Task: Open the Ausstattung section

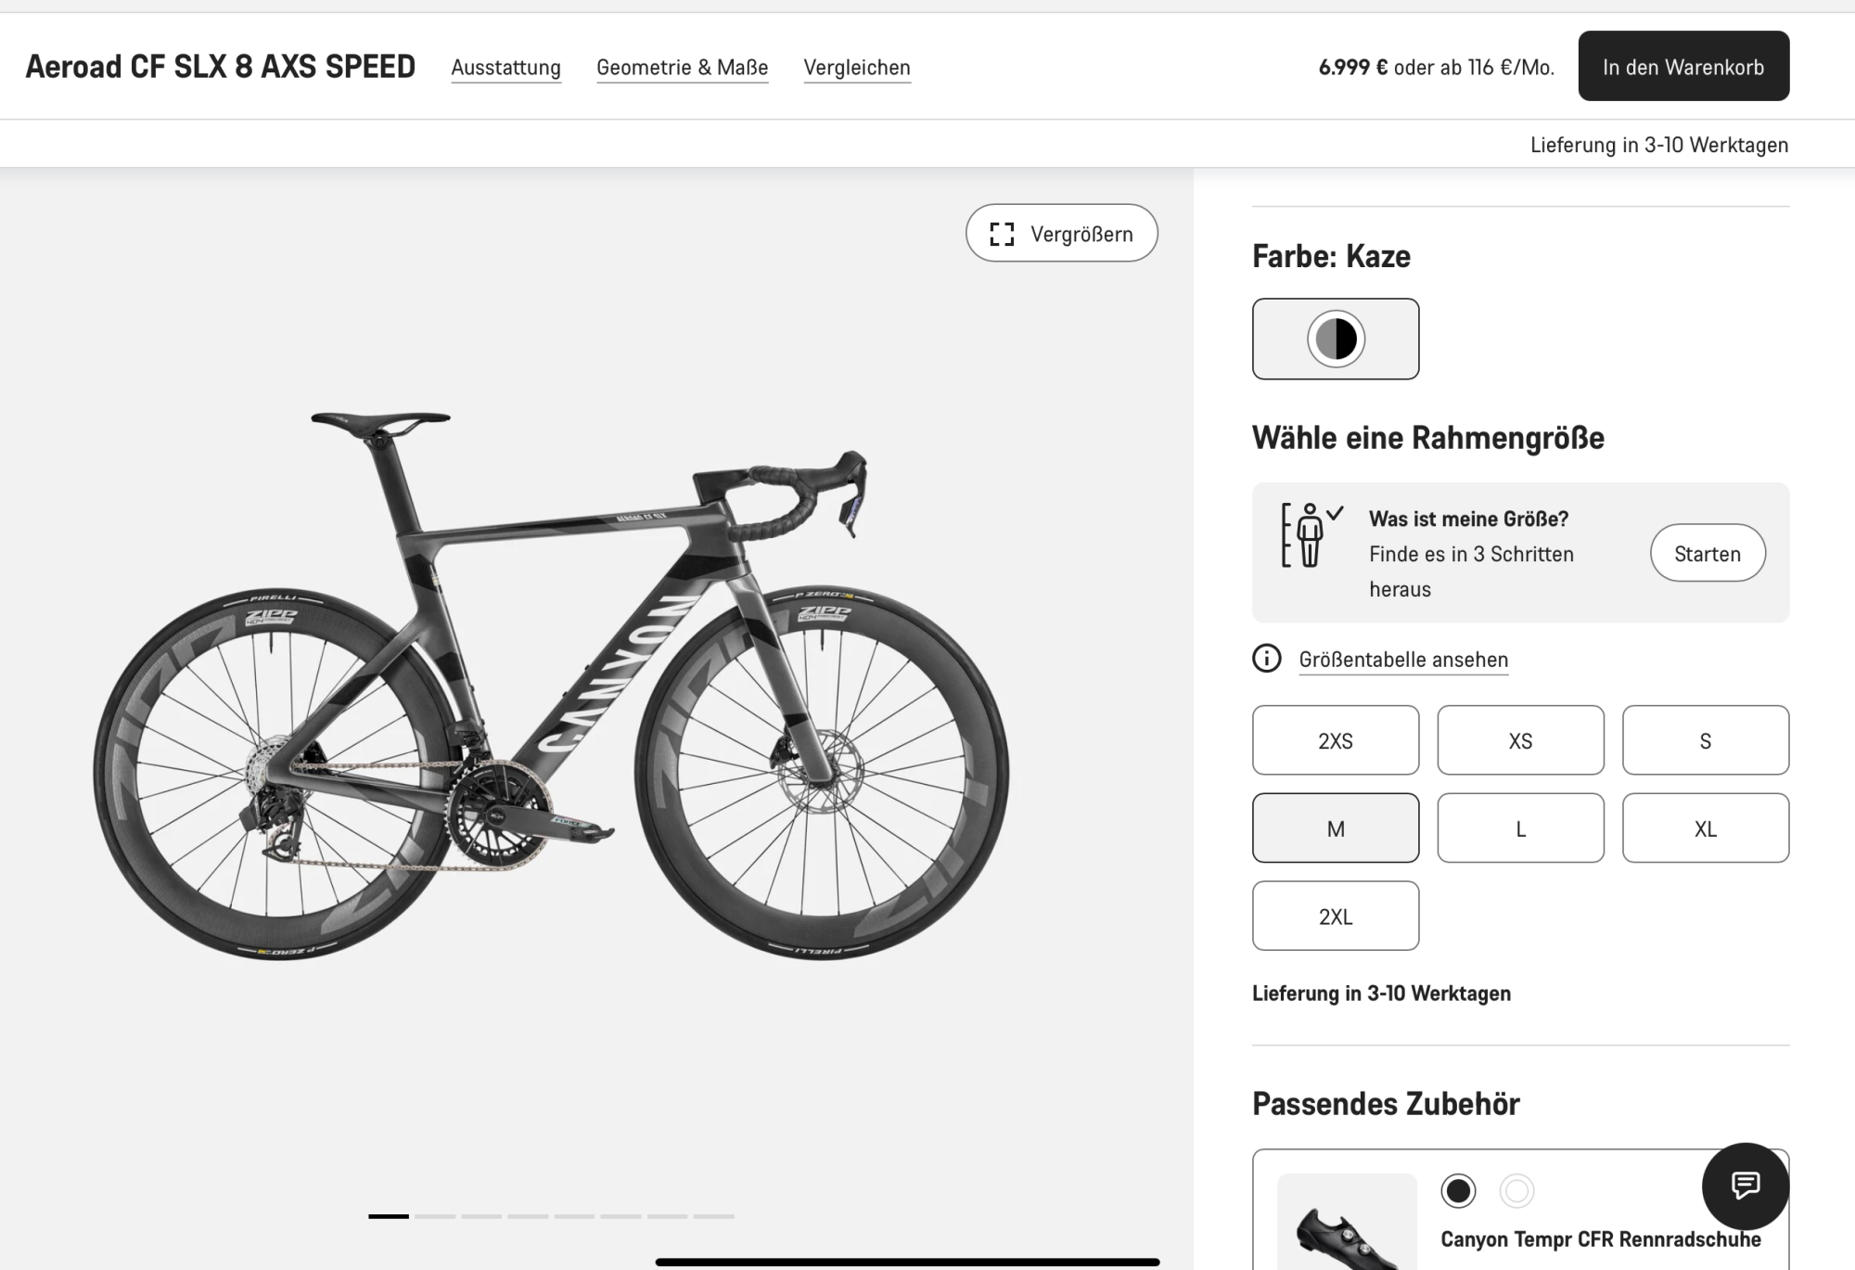Action: tap(505, 68)
